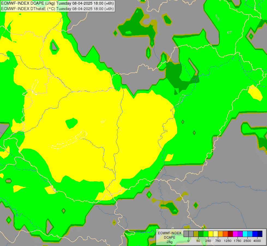Click the red-orange legend swatch

226,234
